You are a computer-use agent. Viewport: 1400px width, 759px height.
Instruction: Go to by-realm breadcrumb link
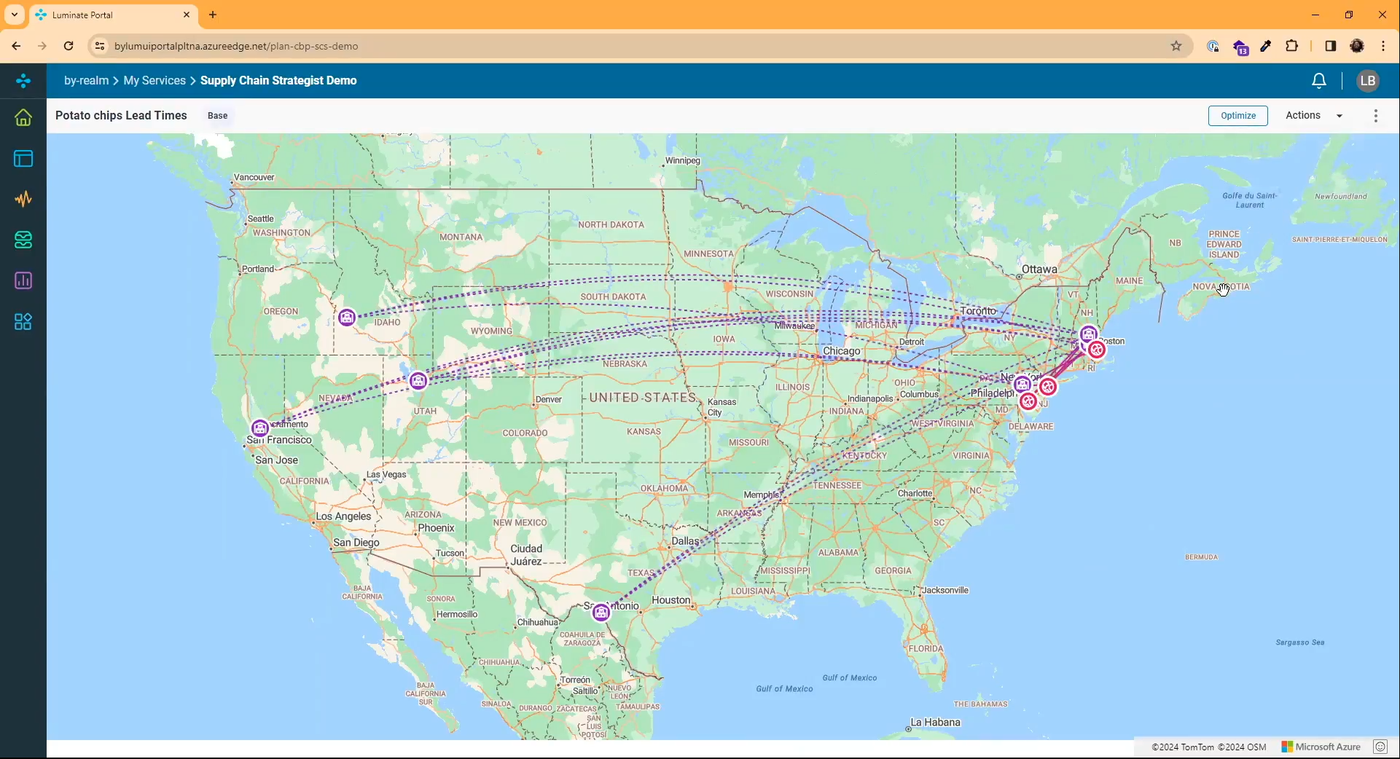[x=86, y=81]
